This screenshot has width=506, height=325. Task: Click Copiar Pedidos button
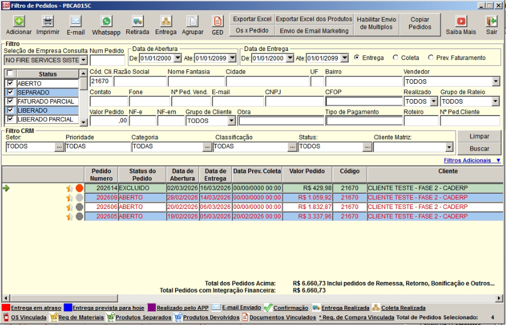pos(420,24)
